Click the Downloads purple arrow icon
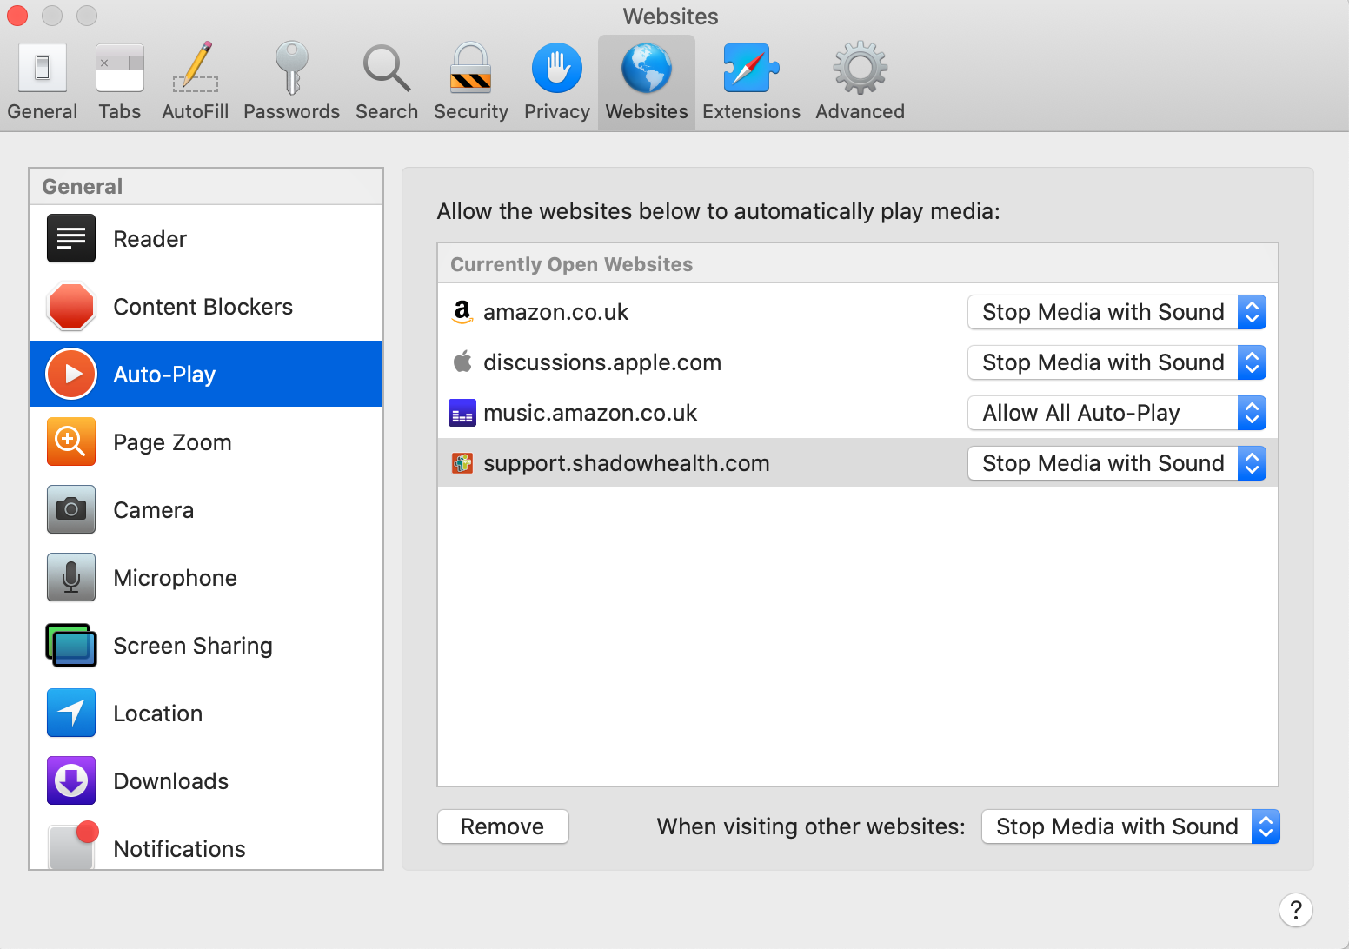1349x949 pixels. pyautogui.click(x=71, y=780)
